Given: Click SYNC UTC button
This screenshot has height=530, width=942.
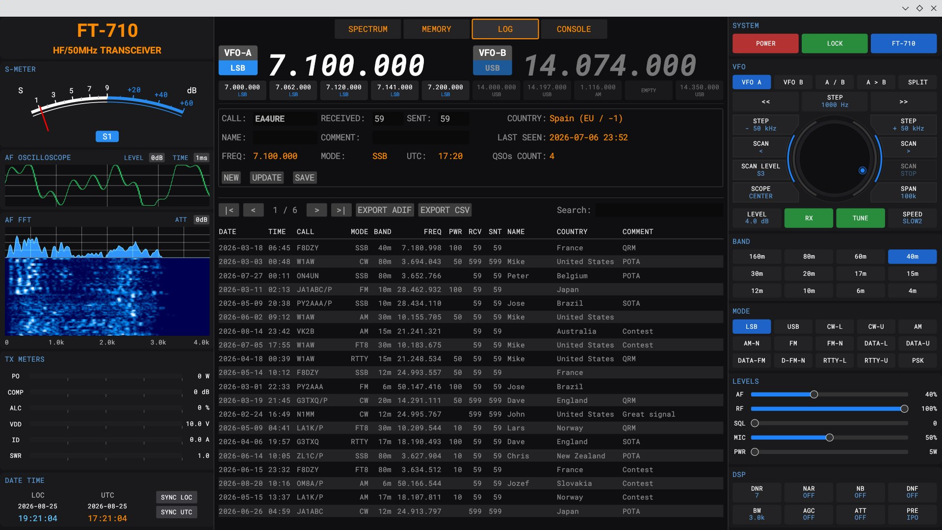Looking at the screenshot, I should point(176,512).
